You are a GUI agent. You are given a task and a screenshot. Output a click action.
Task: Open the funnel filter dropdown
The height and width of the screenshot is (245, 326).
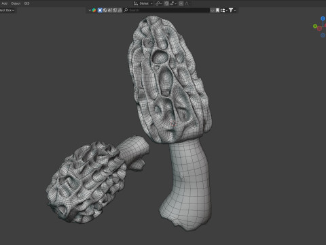click(x=232, y=10)
